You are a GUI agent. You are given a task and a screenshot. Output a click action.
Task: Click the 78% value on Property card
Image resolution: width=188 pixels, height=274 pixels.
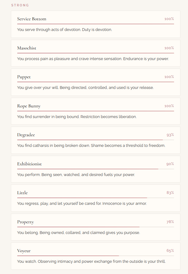[170, 222]
